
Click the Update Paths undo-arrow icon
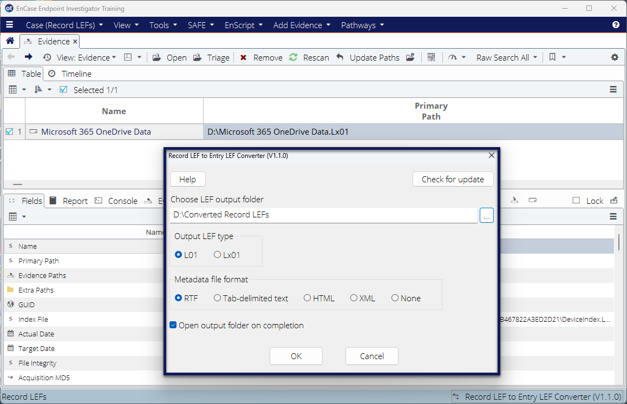click(x=339, y=57)
